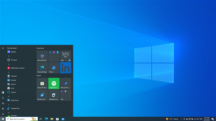Open the Microsoft To Do tile
This screenshot has width=216, height=121.
66,83
